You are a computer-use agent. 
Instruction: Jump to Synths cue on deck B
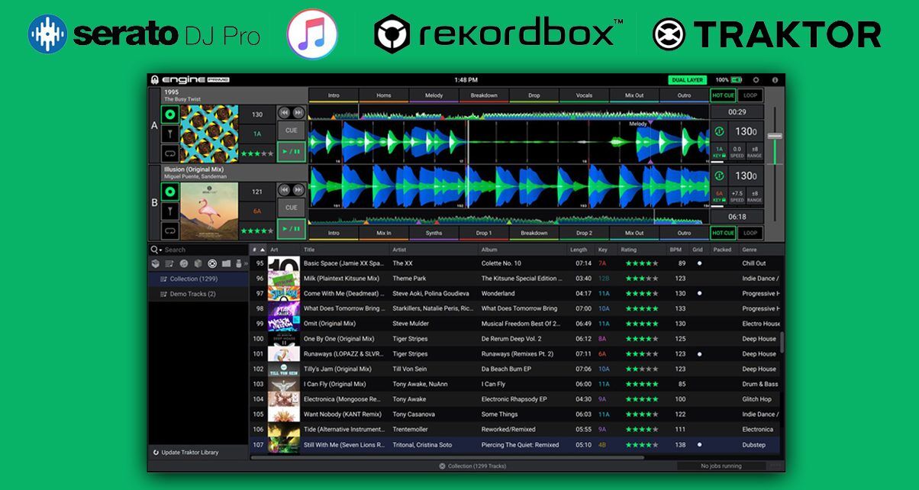[x=434, y=233]
